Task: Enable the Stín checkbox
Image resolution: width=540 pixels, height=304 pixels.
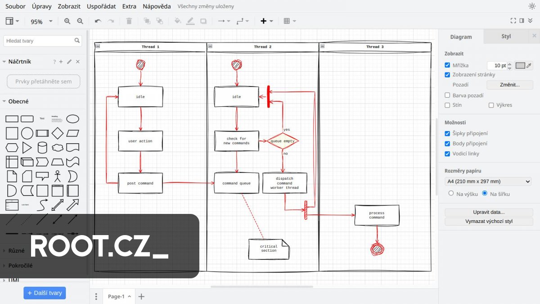Action: (447, 105)
